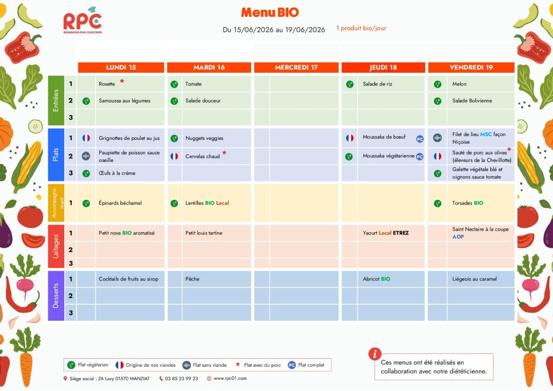Click vegetarian icon next to Torsades BIO
553x391 pixels.
[437, 204]
